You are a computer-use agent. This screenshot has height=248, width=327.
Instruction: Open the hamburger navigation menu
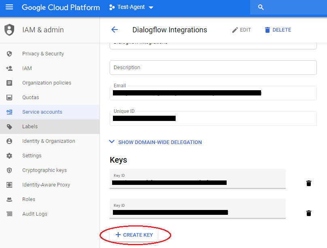tap(9, 7)
